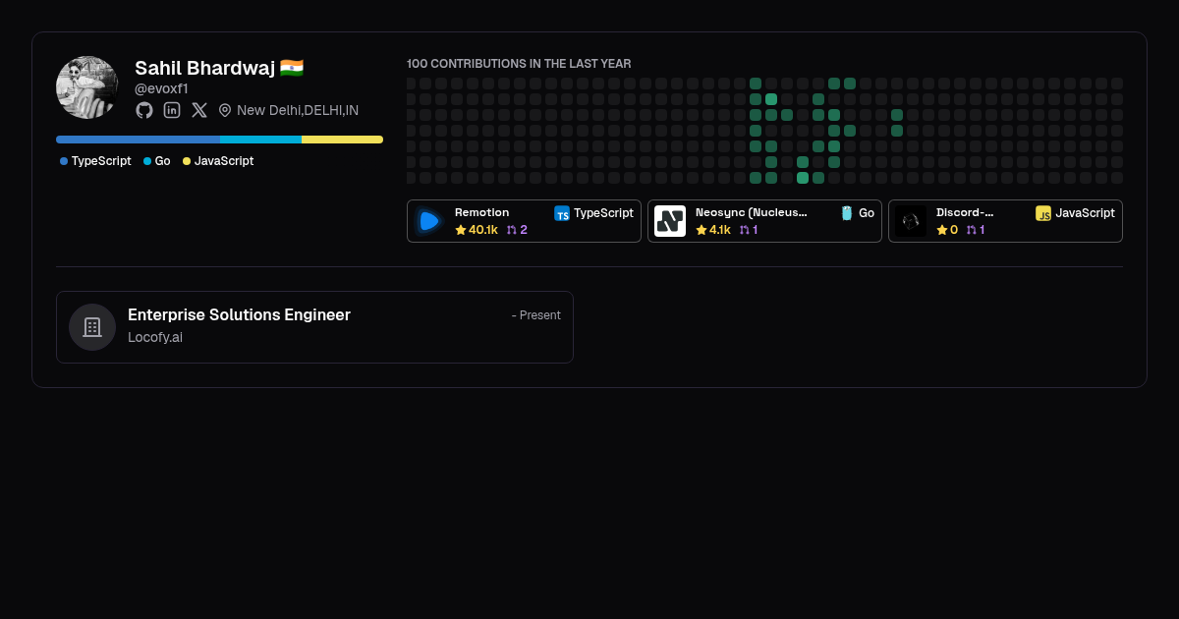Image resolution: width=1179 pixels, height=619 pixels.
Task: Click the pull request icon on Discord card
Action: [x=971, y=230]
